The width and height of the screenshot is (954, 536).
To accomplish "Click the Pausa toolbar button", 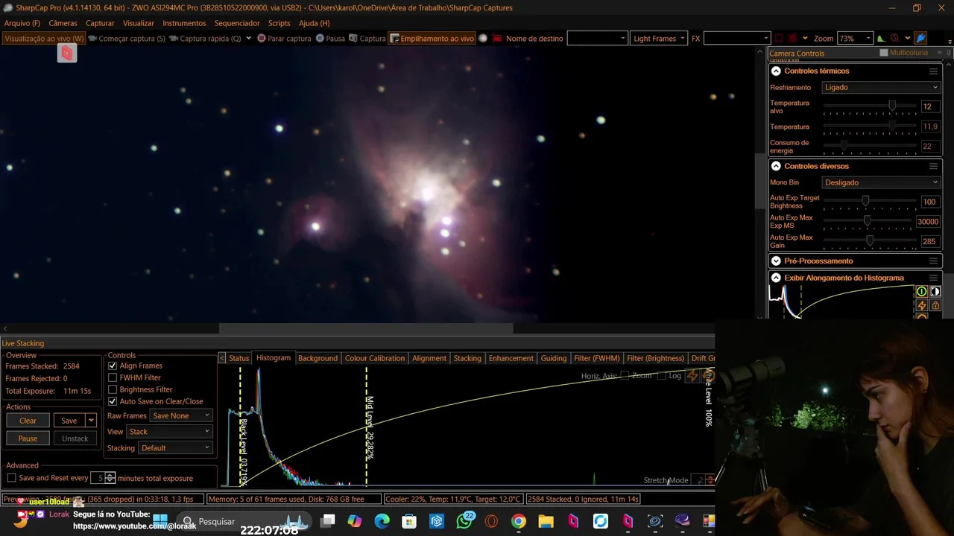I will pos(330,39).
